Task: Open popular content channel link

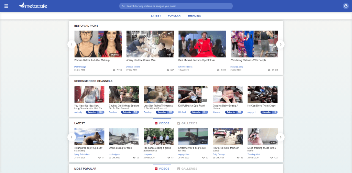Action: point(133,67)
